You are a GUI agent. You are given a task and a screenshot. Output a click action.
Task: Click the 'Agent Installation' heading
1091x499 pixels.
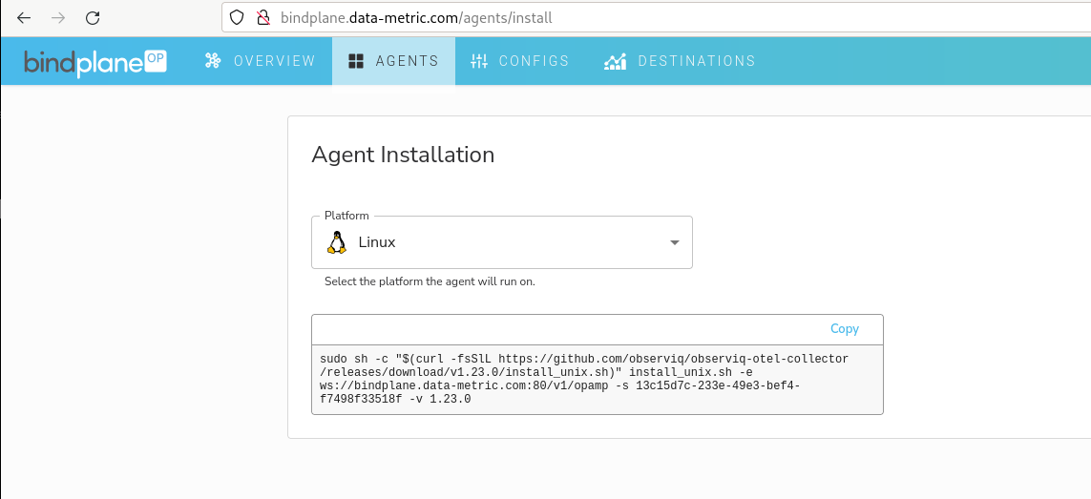(403, 155)
